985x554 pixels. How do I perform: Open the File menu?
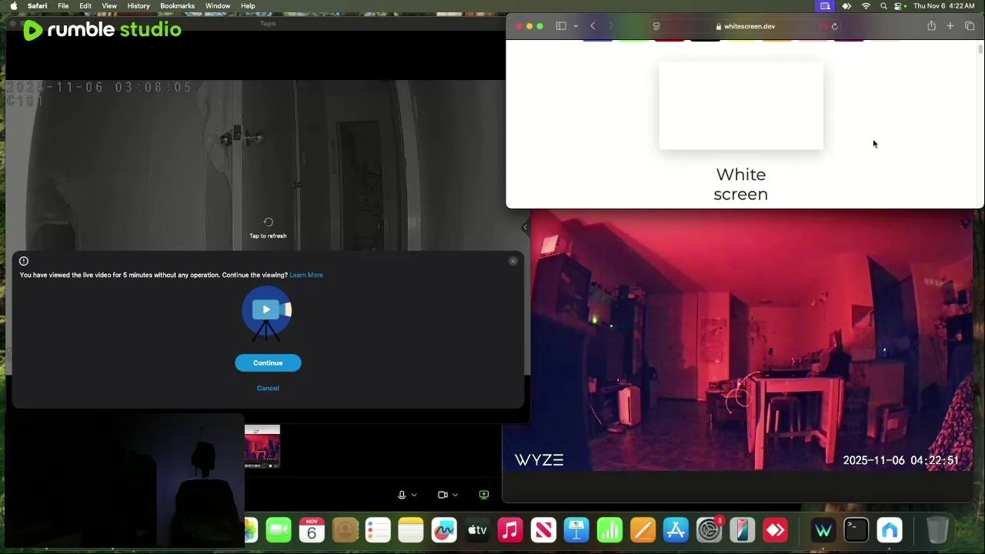(63, 6)
